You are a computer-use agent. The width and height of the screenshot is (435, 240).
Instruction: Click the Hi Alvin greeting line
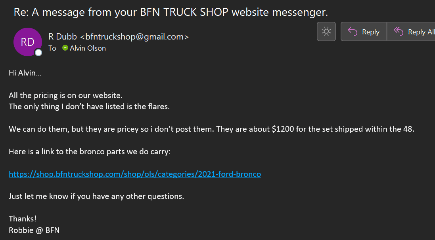pos(25,73)
